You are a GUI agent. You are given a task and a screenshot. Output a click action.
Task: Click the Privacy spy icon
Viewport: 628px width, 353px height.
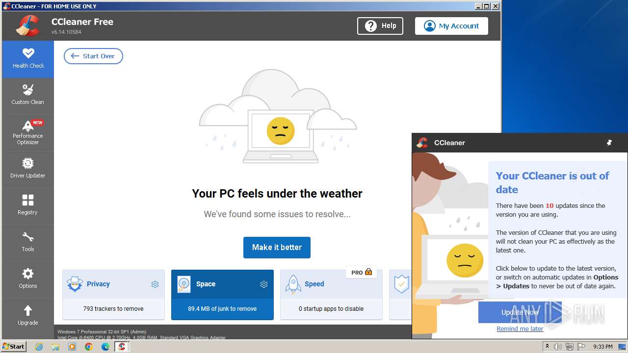[x=75, y=284]
